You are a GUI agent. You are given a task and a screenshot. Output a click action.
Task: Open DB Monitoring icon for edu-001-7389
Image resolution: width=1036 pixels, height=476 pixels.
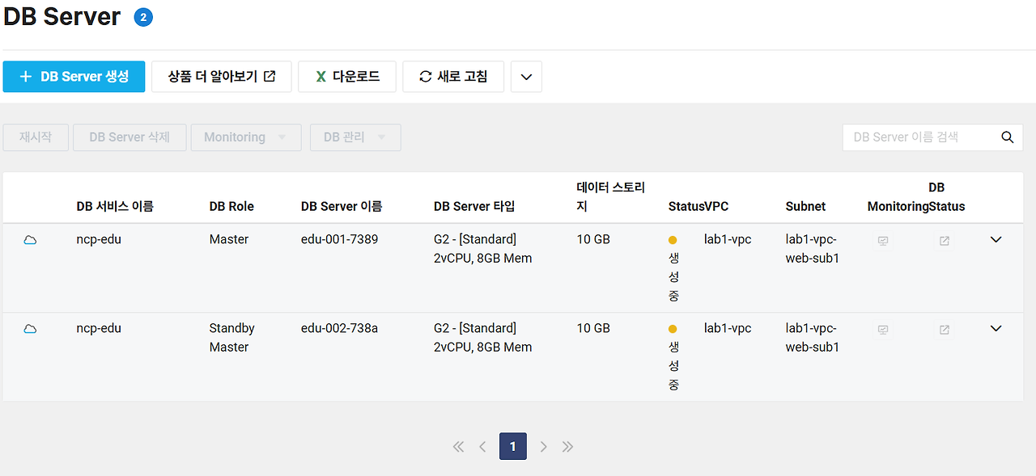coord(883,241)
